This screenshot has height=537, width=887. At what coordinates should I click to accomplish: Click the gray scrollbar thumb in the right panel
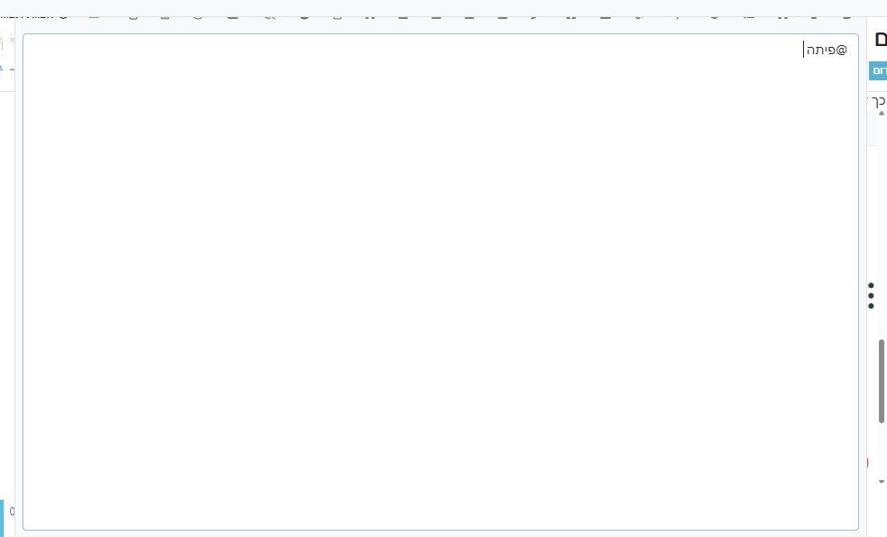[x=882, y=379]
